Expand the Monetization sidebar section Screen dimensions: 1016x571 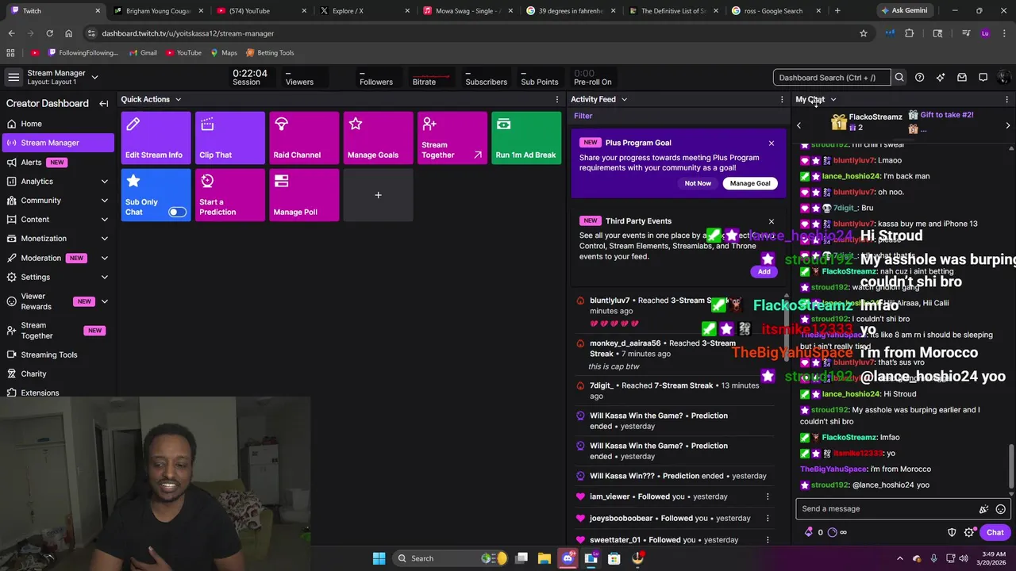click(104, 239)
